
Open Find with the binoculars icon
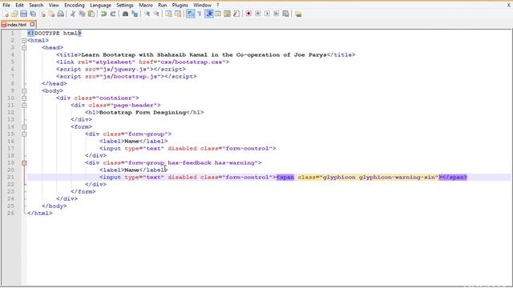(x=125, y=14)
